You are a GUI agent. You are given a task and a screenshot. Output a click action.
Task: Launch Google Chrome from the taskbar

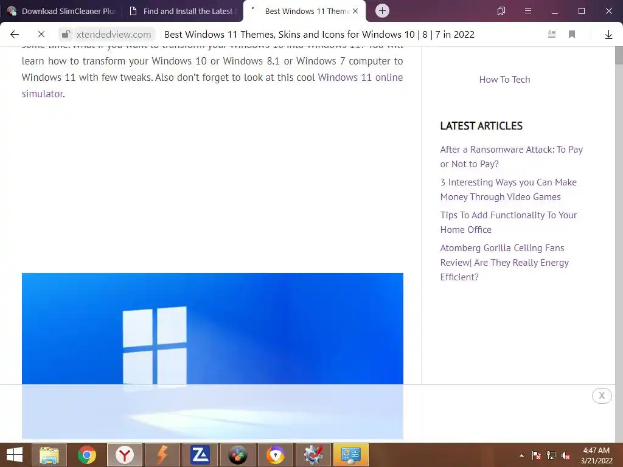coord(87,455)
